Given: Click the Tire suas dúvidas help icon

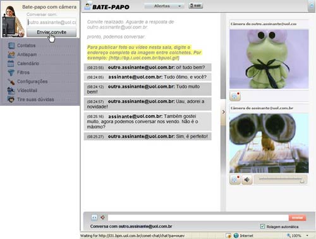Looking at the screenshot, I should (11, 99).
